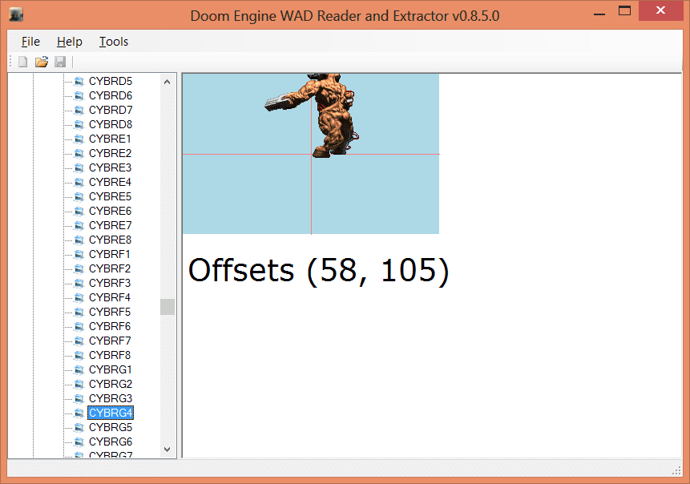Click the image icon beside CYBRE7
Viewport: 690px width, 484px height.
pos(79,225)
